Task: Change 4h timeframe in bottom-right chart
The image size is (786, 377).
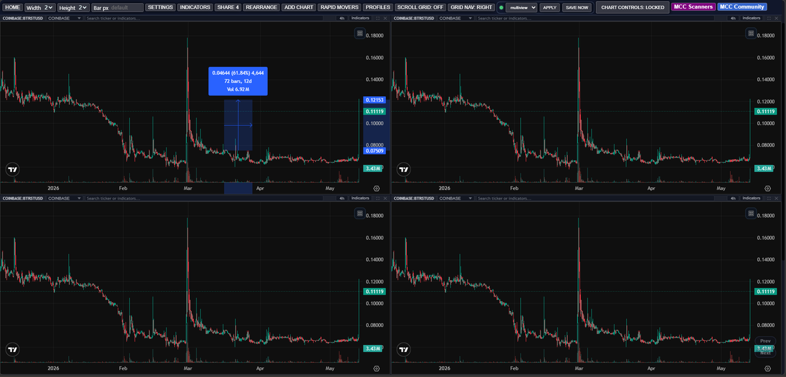Action: pos(732,198)
